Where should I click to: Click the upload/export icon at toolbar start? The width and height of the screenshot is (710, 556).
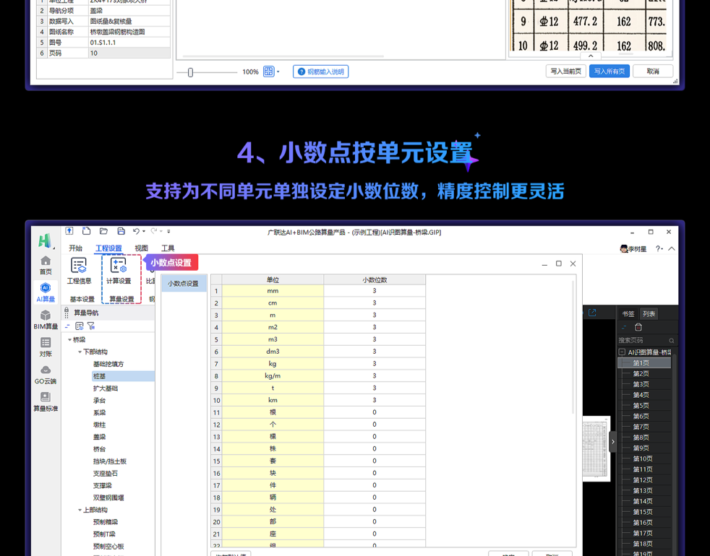coord(69,231)
